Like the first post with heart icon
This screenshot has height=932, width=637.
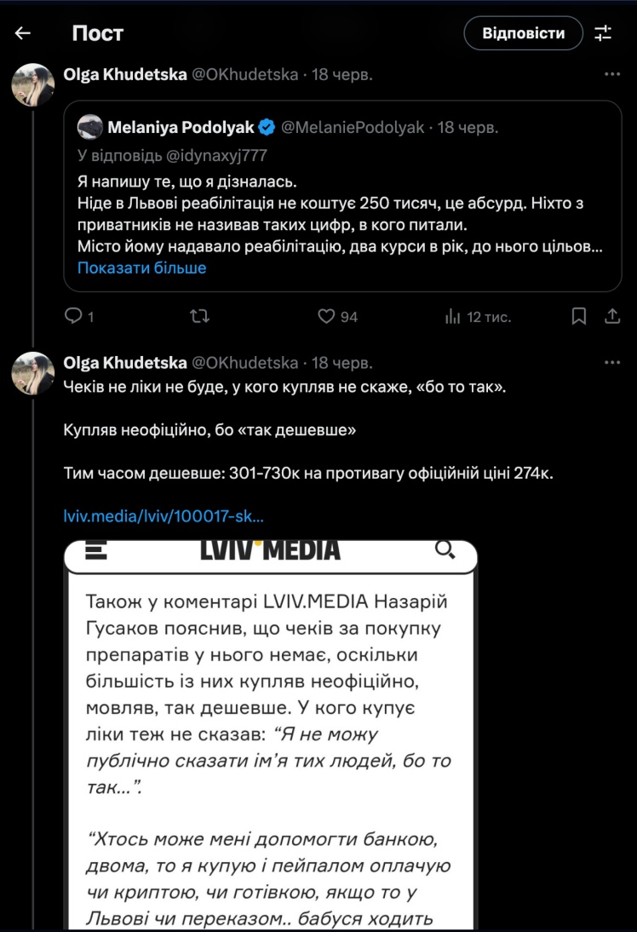tap(326, 317)
